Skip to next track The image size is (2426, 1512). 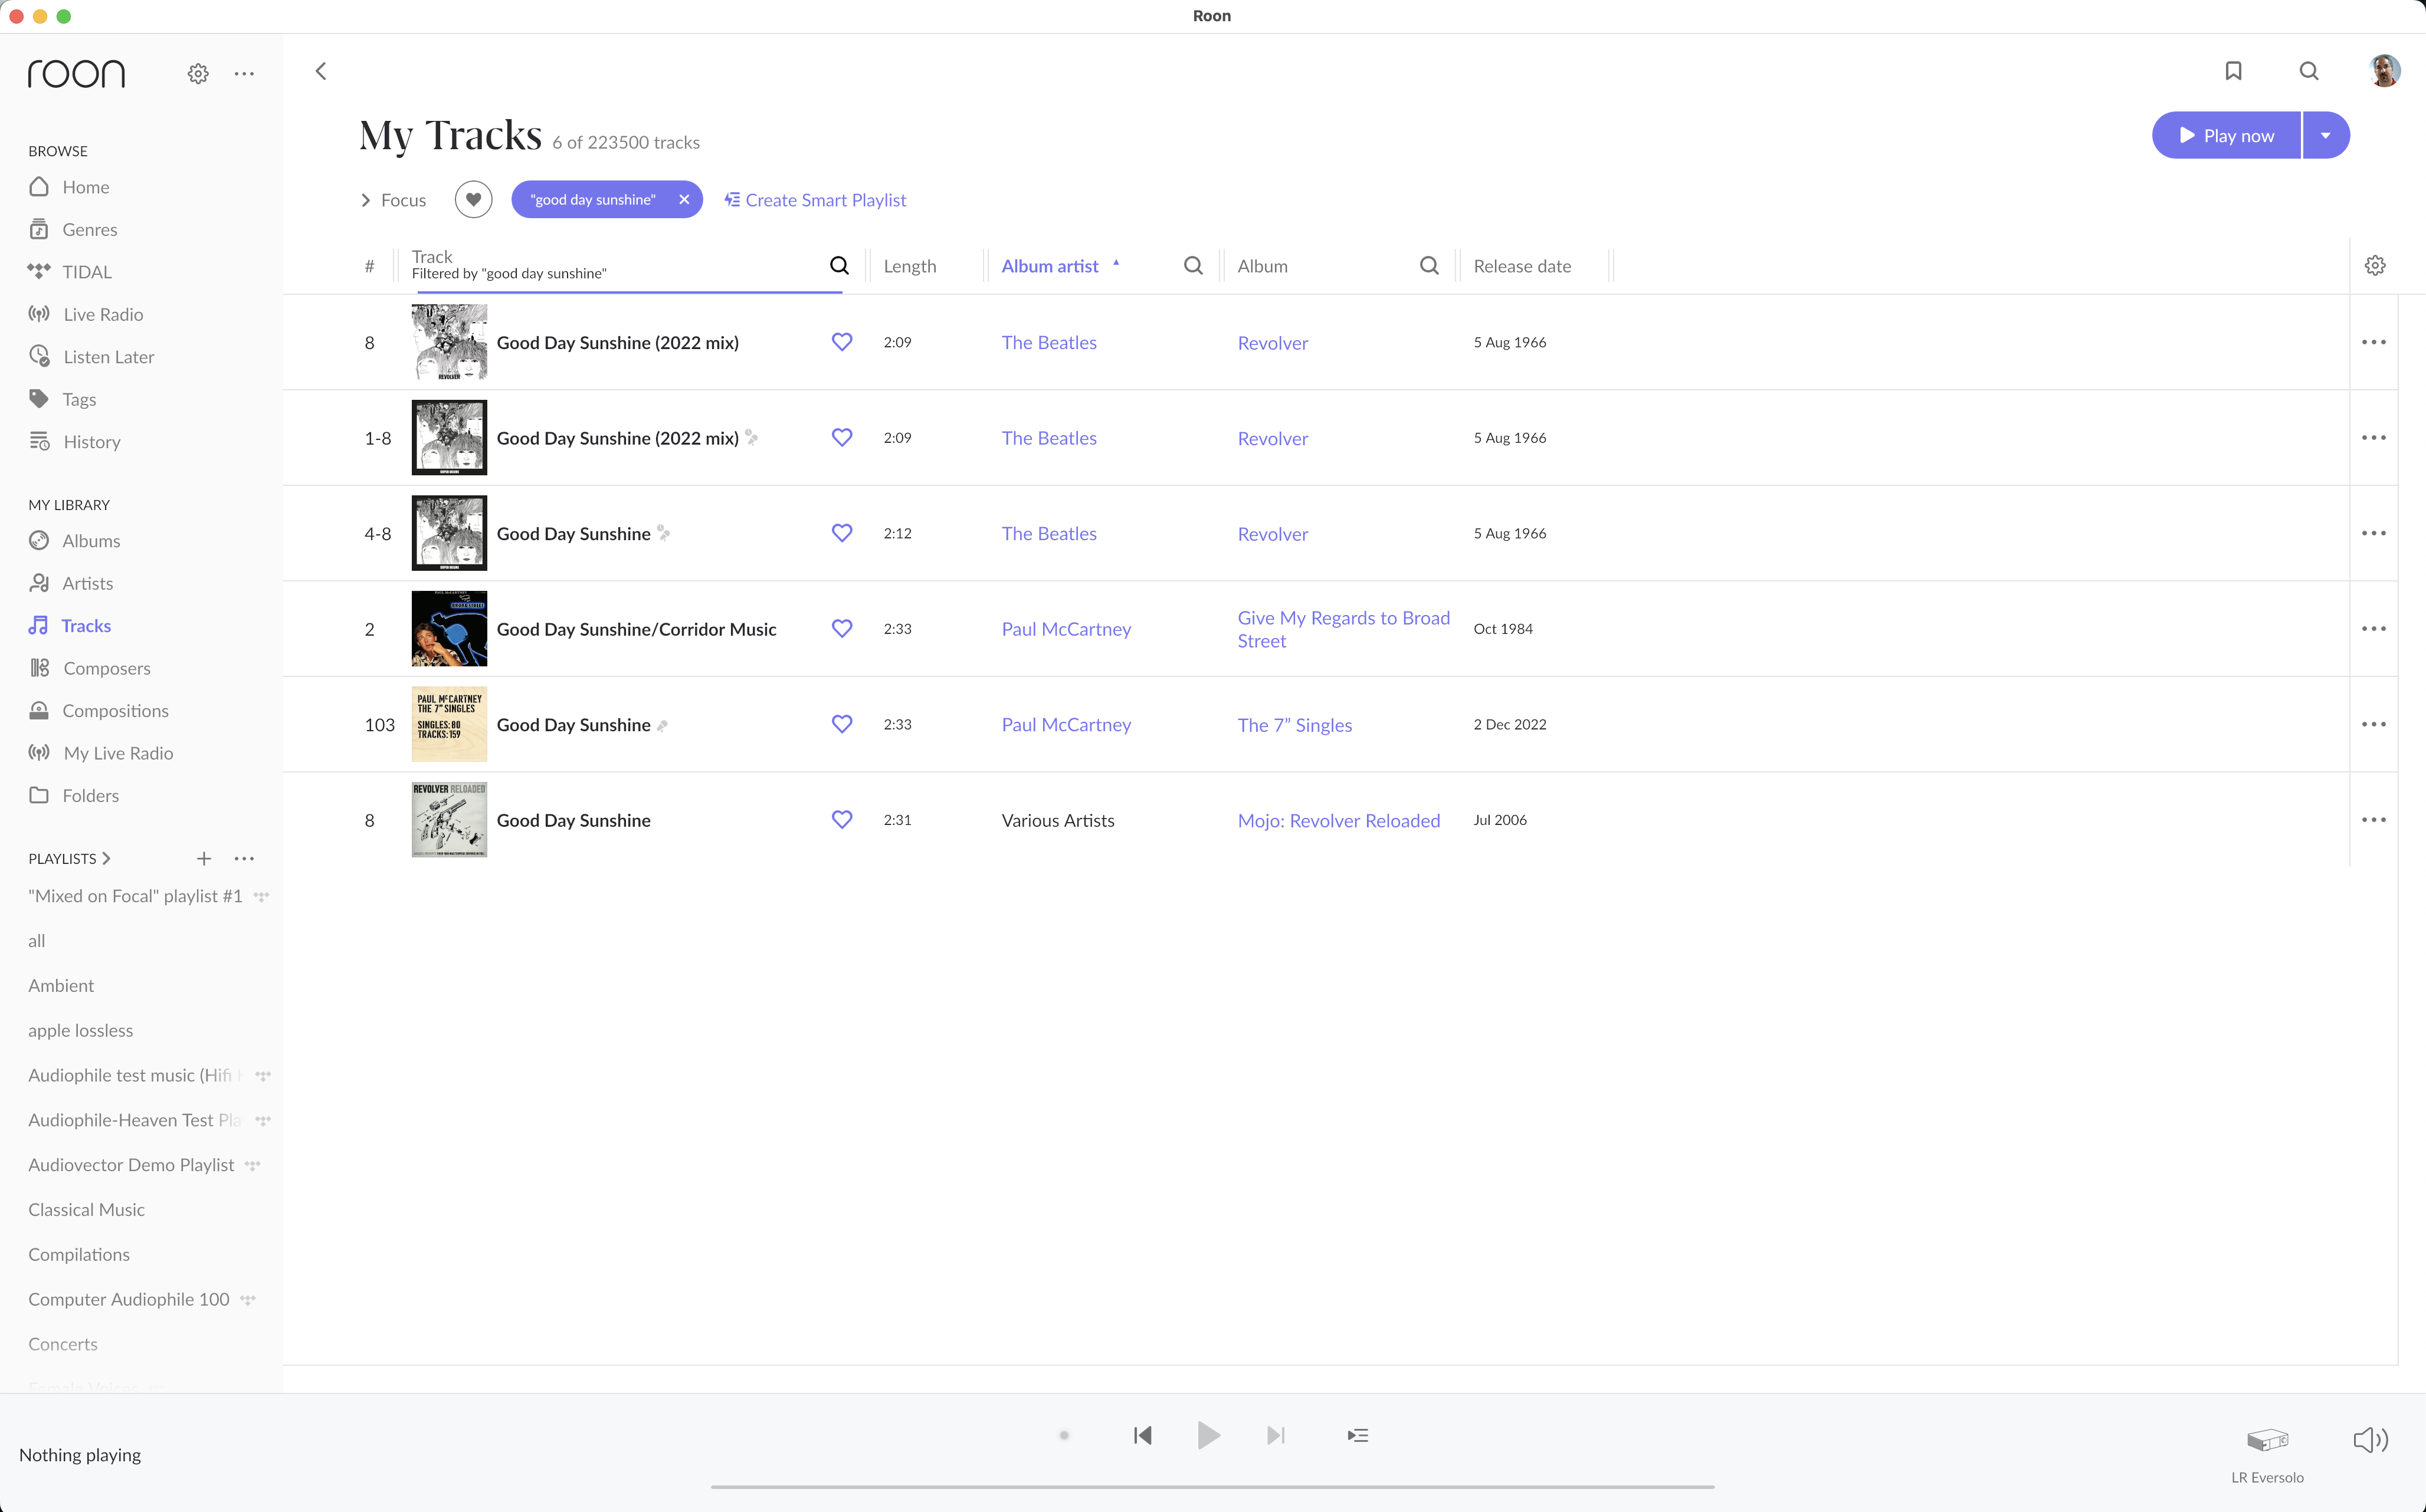pyautogui.click(x=1276, y=1436)
